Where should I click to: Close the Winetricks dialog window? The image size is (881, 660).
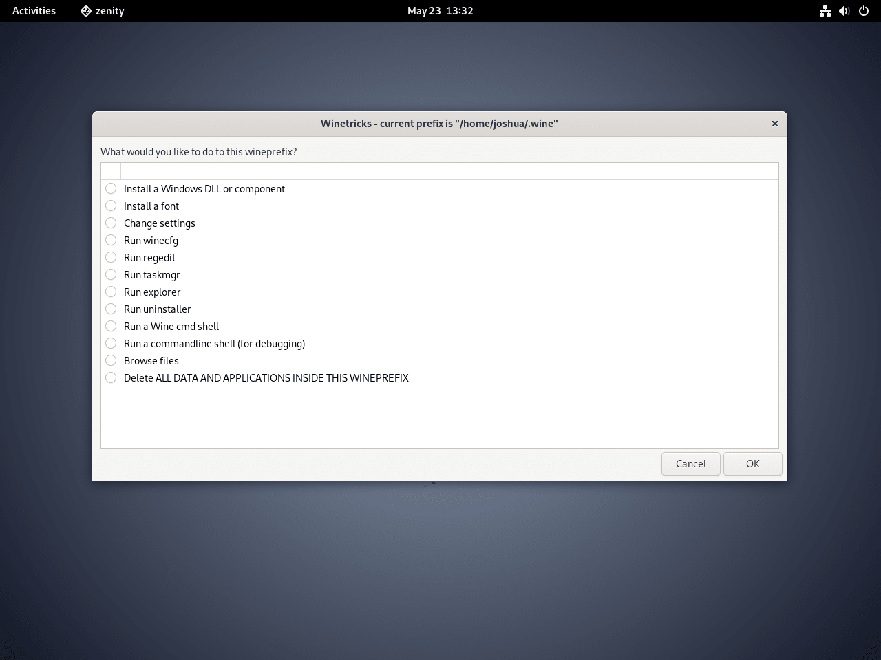click(x=774, y=124)
